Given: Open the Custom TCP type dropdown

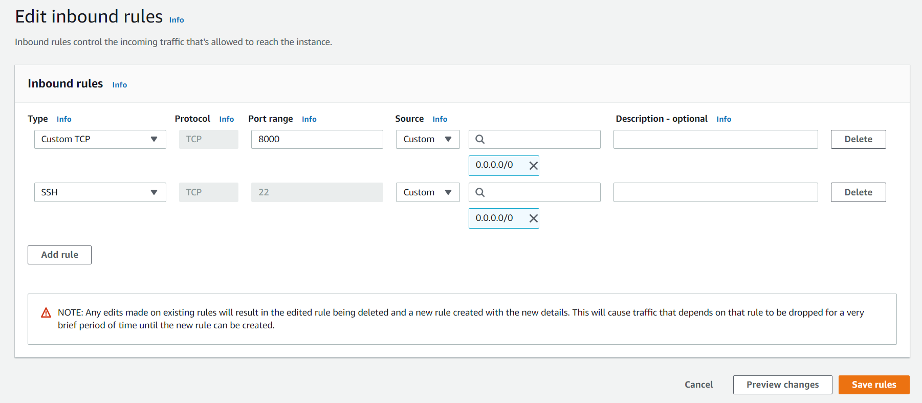Looking at the screenshot, I should 100,139.
